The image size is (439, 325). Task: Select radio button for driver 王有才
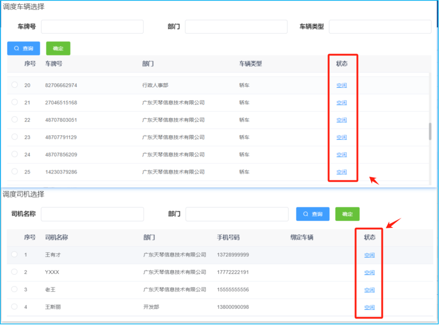pos(14,254)
